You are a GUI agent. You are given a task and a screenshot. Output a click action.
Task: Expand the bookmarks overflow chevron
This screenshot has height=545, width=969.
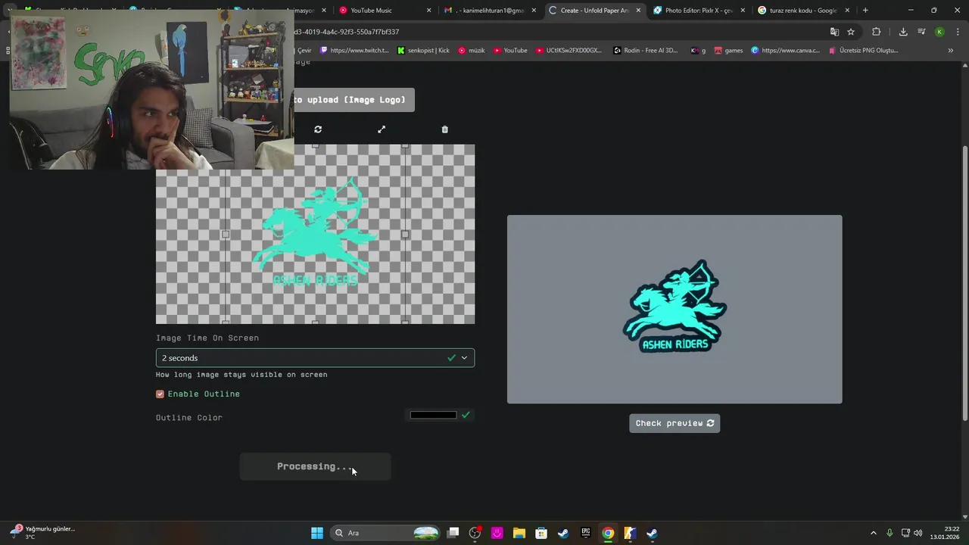click(x=951, y=51)
